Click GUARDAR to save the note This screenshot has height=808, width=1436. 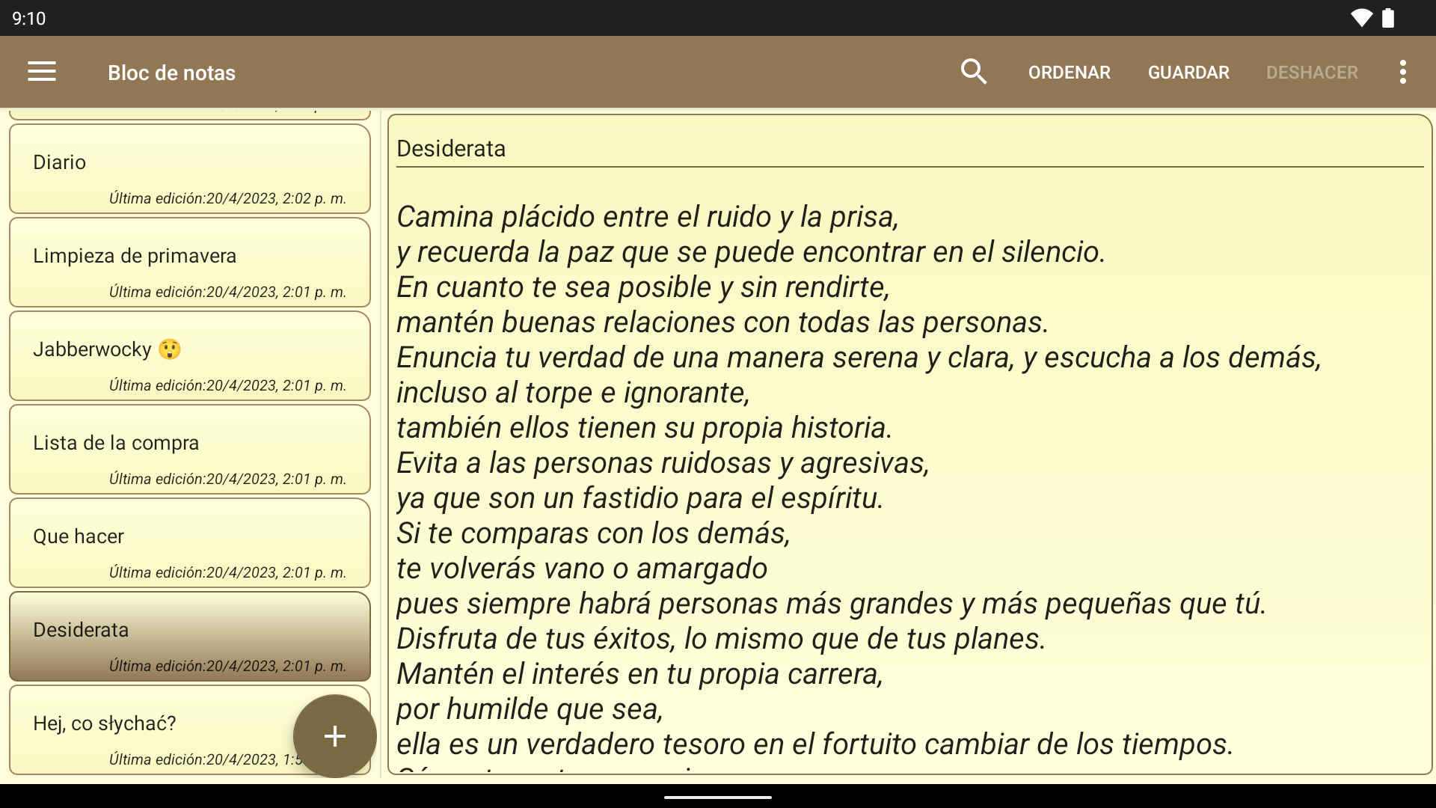click(1188, 73)
